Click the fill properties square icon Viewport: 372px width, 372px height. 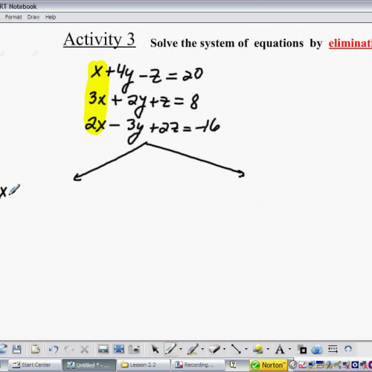[302, 350]
